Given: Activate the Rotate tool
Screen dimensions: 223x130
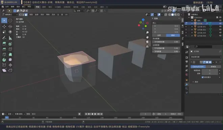Looking at the screenshot, I should [10, 26].
